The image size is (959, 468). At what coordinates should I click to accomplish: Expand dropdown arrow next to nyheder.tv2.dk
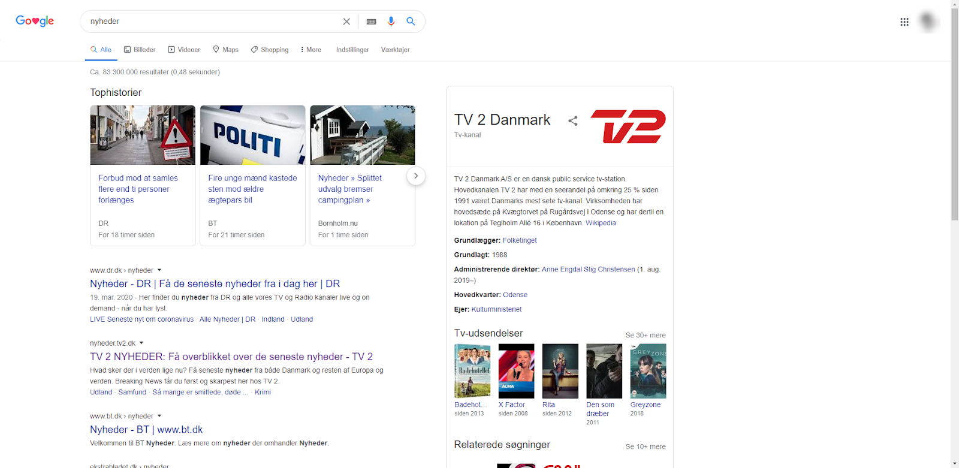(141, 343)
